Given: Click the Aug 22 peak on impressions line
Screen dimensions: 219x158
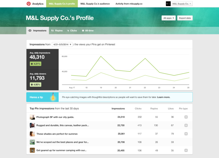Looking at the screenshot, I should (x=145, y=58).
